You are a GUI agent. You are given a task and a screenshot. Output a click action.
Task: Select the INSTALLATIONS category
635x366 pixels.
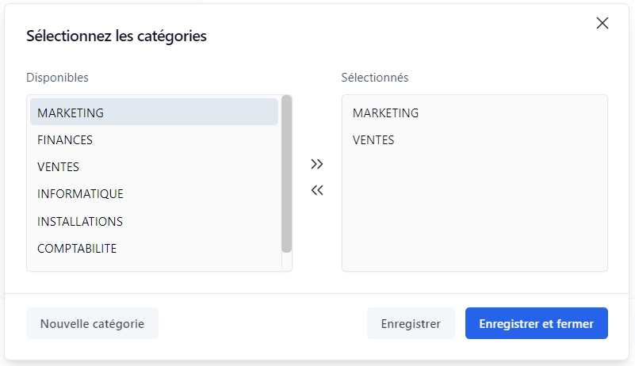pyautogui.click(x=80, y=221)
